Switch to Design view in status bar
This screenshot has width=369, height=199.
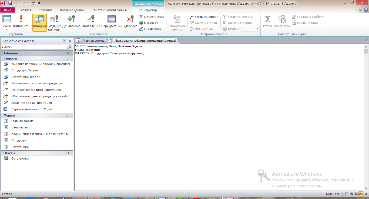coord(366,194)
